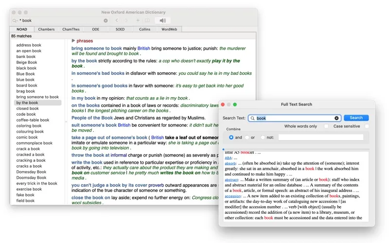Select highlighted 'by the book' list entry
Screen dimensions: 389x243
[x=38, y=103]
